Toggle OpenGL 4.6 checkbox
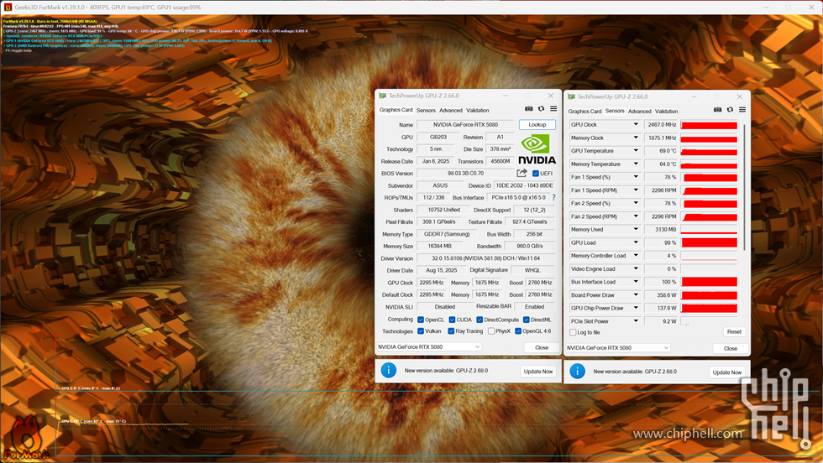Image resolution: width=823 pixels, height=463 pixels. click(518, 330)
